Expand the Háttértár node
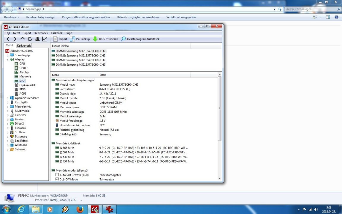342x214 pixels. [8, 115]
